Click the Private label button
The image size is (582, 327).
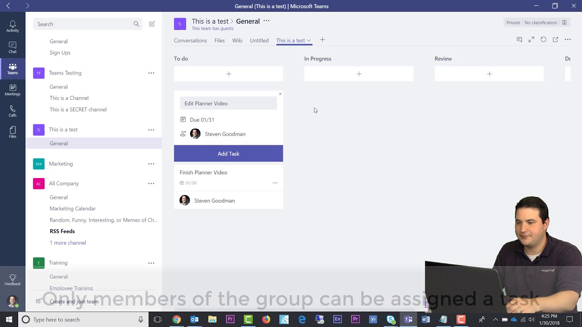513,22
